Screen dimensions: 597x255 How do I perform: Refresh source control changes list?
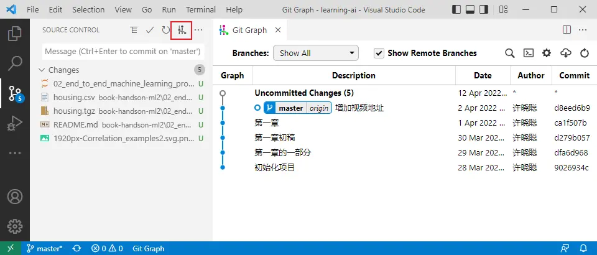click(x=165, y=30)
